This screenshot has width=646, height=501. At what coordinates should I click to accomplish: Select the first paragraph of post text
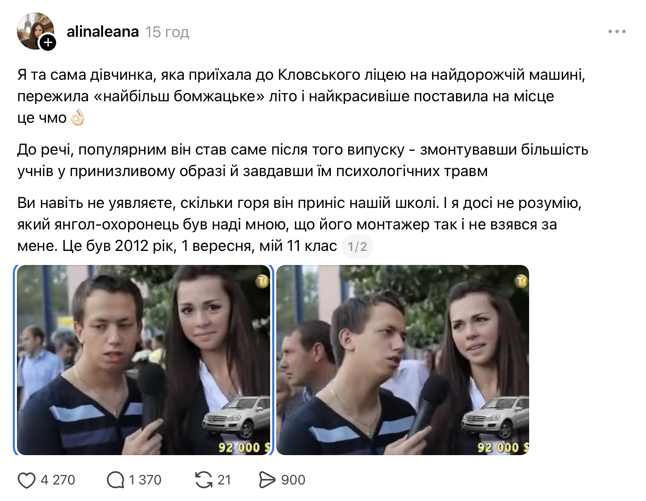[302, 96]
